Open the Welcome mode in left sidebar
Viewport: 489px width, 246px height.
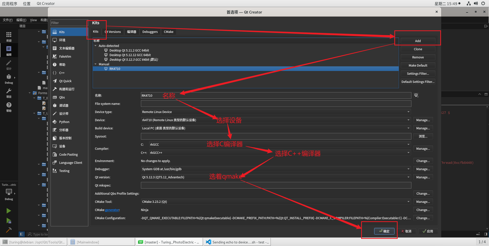(9, 36)
